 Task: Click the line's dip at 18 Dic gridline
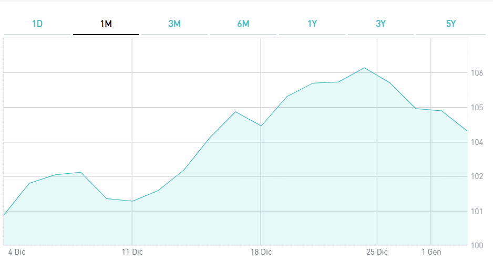(x=261, y=126)
